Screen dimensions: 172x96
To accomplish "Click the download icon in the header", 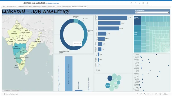I will [143, 3].
